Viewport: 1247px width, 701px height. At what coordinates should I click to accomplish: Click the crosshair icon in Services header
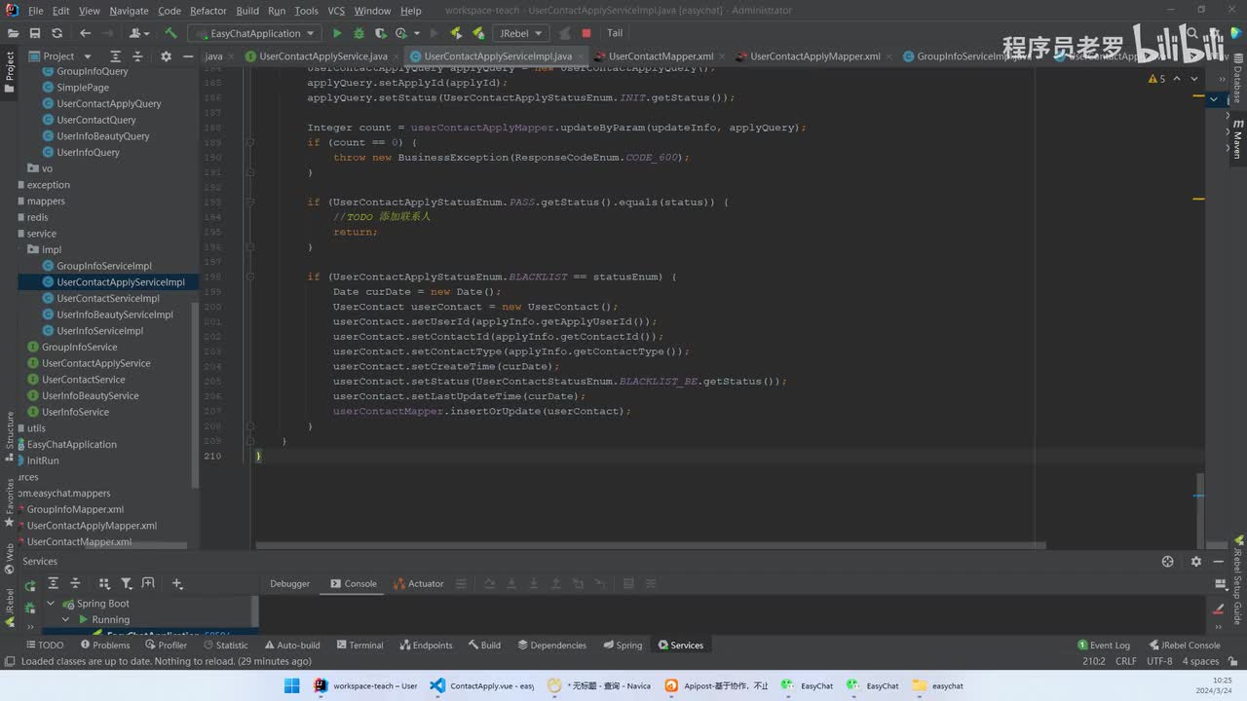1168,562
